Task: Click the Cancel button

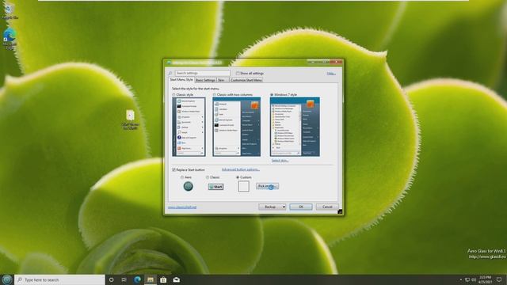Action: click(327, 207)
